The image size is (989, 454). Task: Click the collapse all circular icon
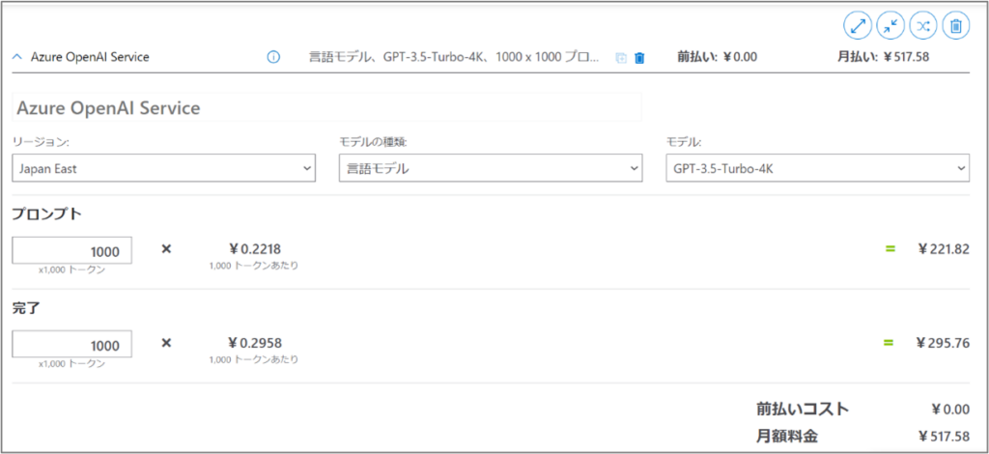coord(890,25)
